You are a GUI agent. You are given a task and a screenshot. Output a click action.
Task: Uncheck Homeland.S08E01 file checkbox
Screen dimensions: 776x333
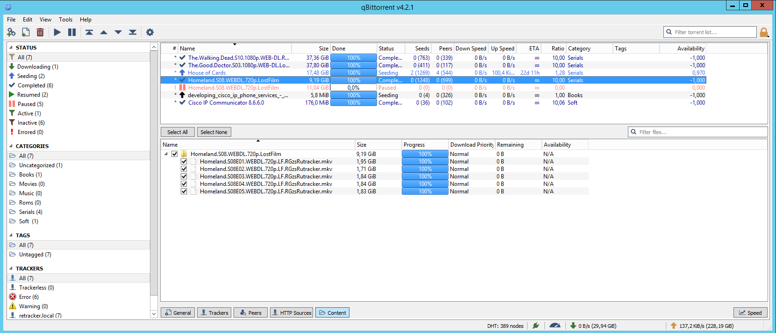[x=184, y=162]
